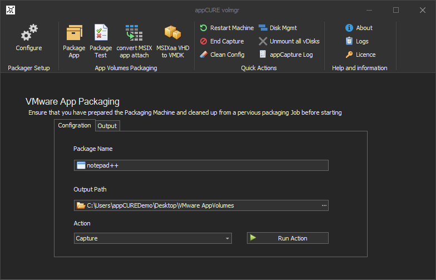Image resolution: width=436 pixels, height=280 pixels.
Task: Launch Package Test checklist icon
Action: pos(101,32)
